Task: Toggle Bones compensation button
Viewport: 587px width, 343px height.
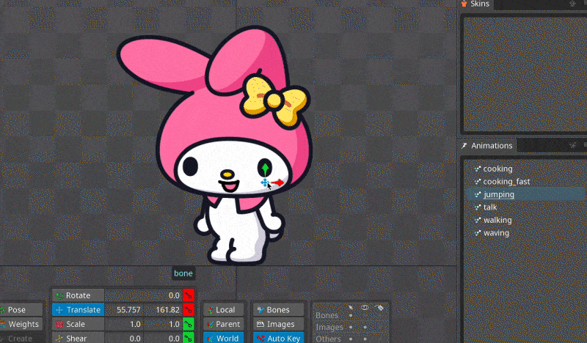Action: coord(278,310)
